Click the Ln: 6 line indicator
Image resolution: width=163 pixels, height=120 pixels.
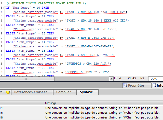(x=118, y=78)
